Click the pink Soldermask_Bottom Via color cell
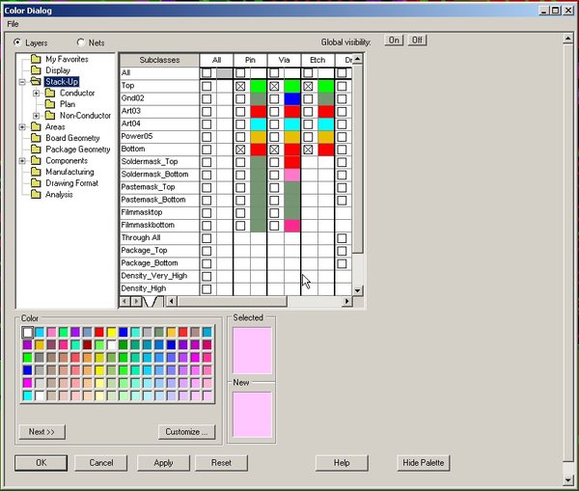The width and height of the screenshot is (579, 491). point(292,175)
